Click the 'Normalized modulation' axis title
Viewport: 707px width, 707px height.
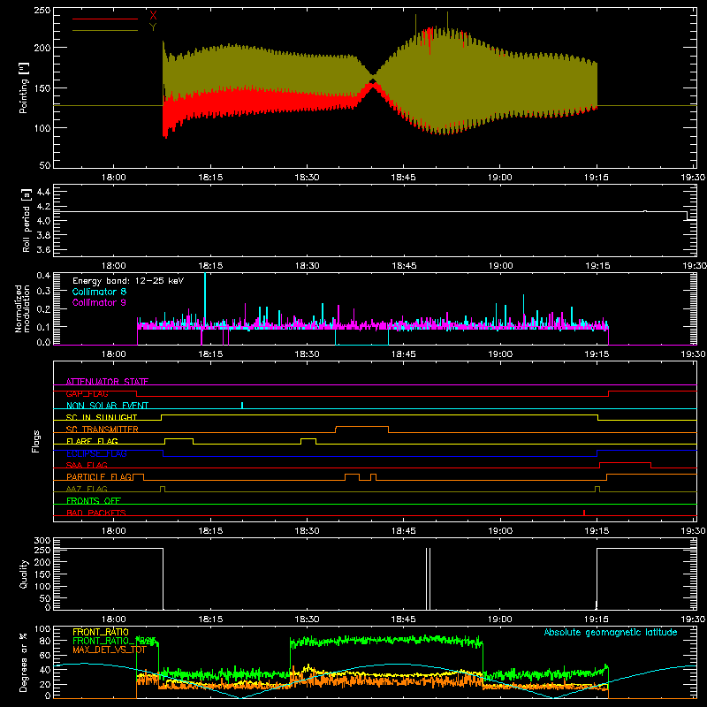tap(22, 308)
